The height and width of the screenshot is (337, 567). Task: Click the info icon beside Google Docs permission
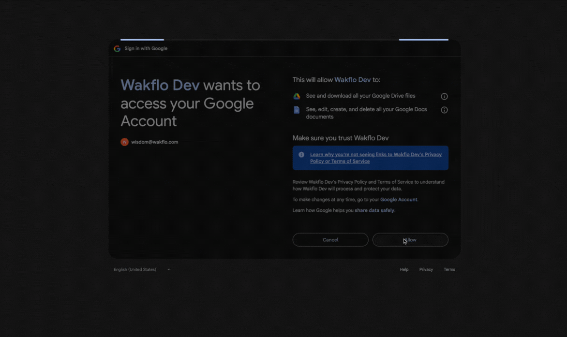(444, 110)
